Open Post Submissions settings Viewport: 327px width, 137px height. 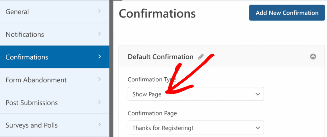coord(32,103)
